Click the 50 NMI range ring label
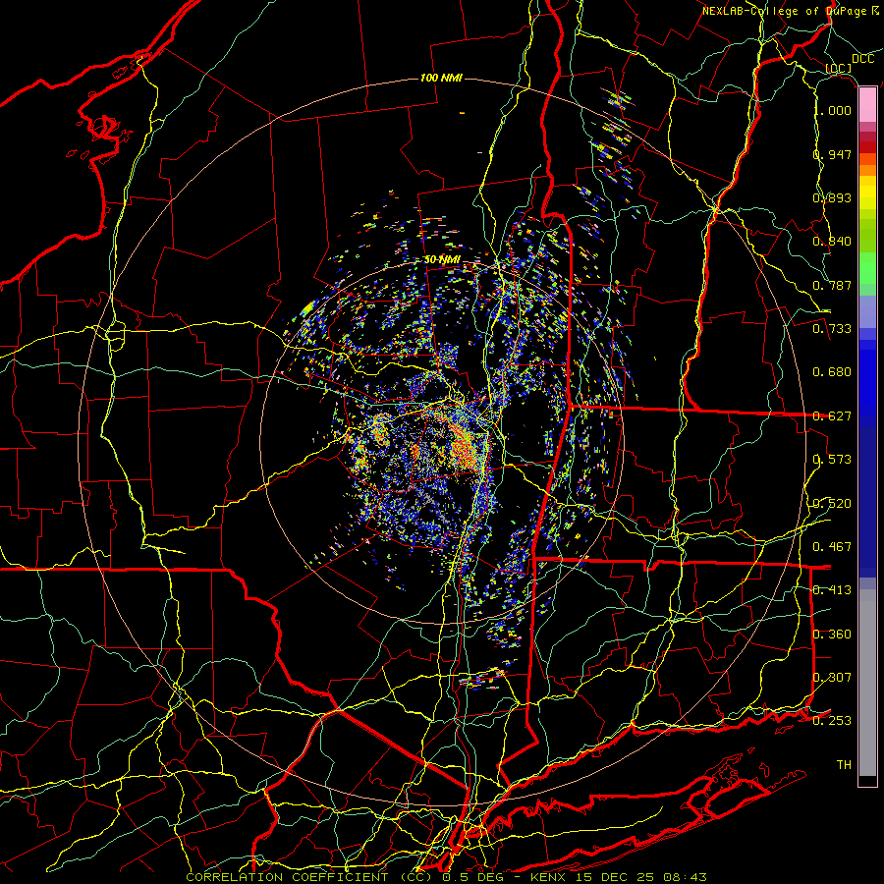884x884 pixels. pos(443,260)
